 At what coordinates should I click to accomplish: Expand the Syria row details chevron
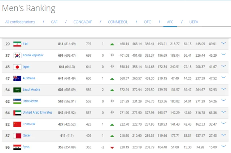pos(223,146)
